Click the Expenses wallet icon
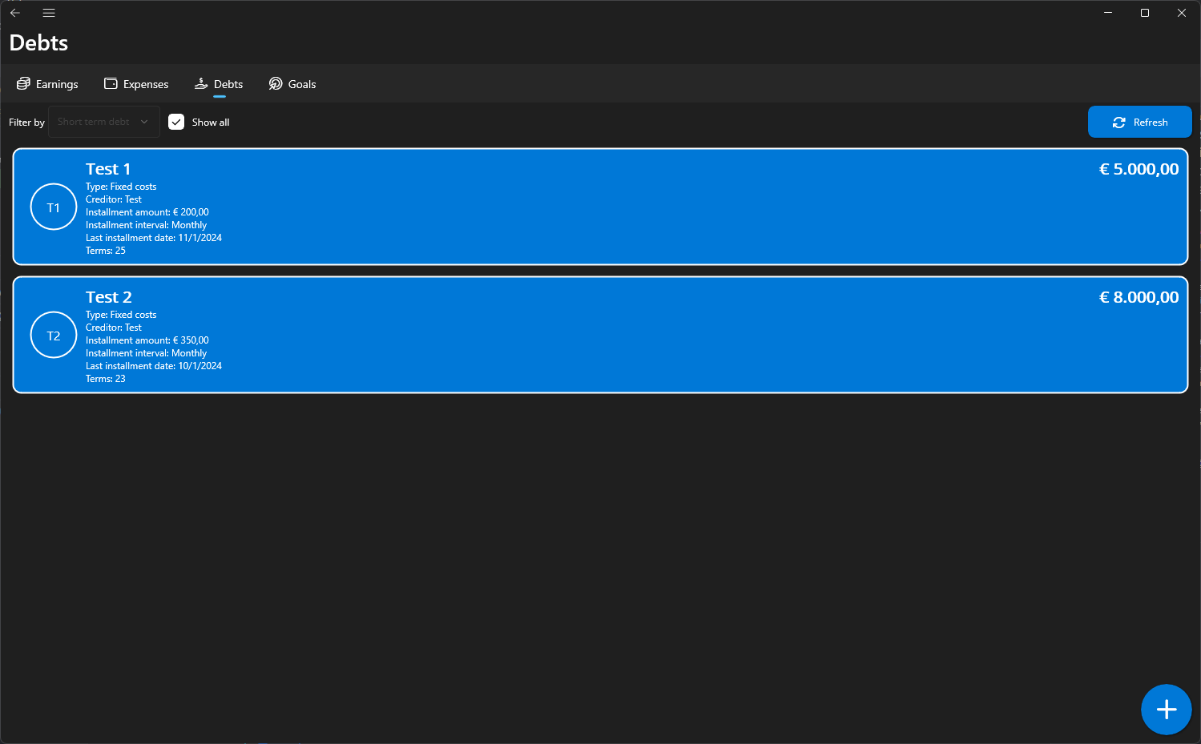 pyautogui.click(x=111, y=83)
